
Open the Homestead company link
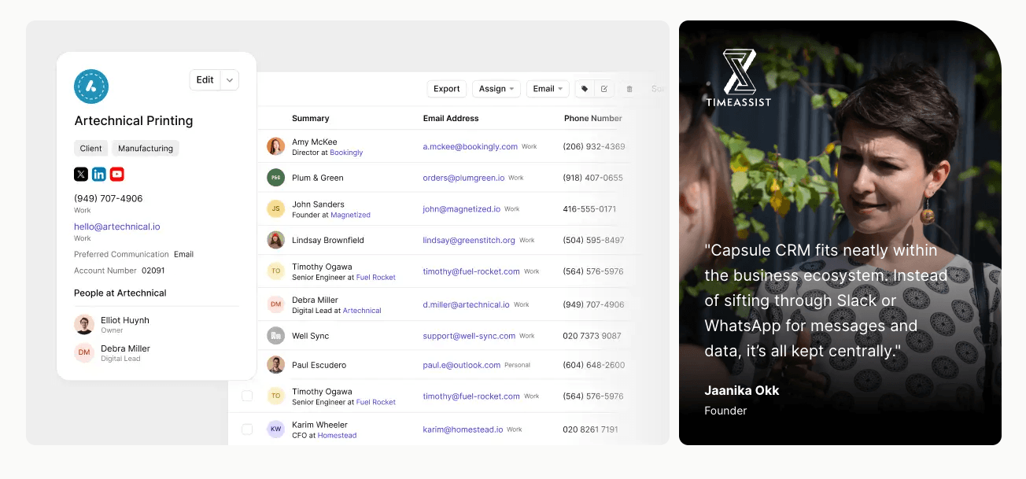[x=337, y=436]
